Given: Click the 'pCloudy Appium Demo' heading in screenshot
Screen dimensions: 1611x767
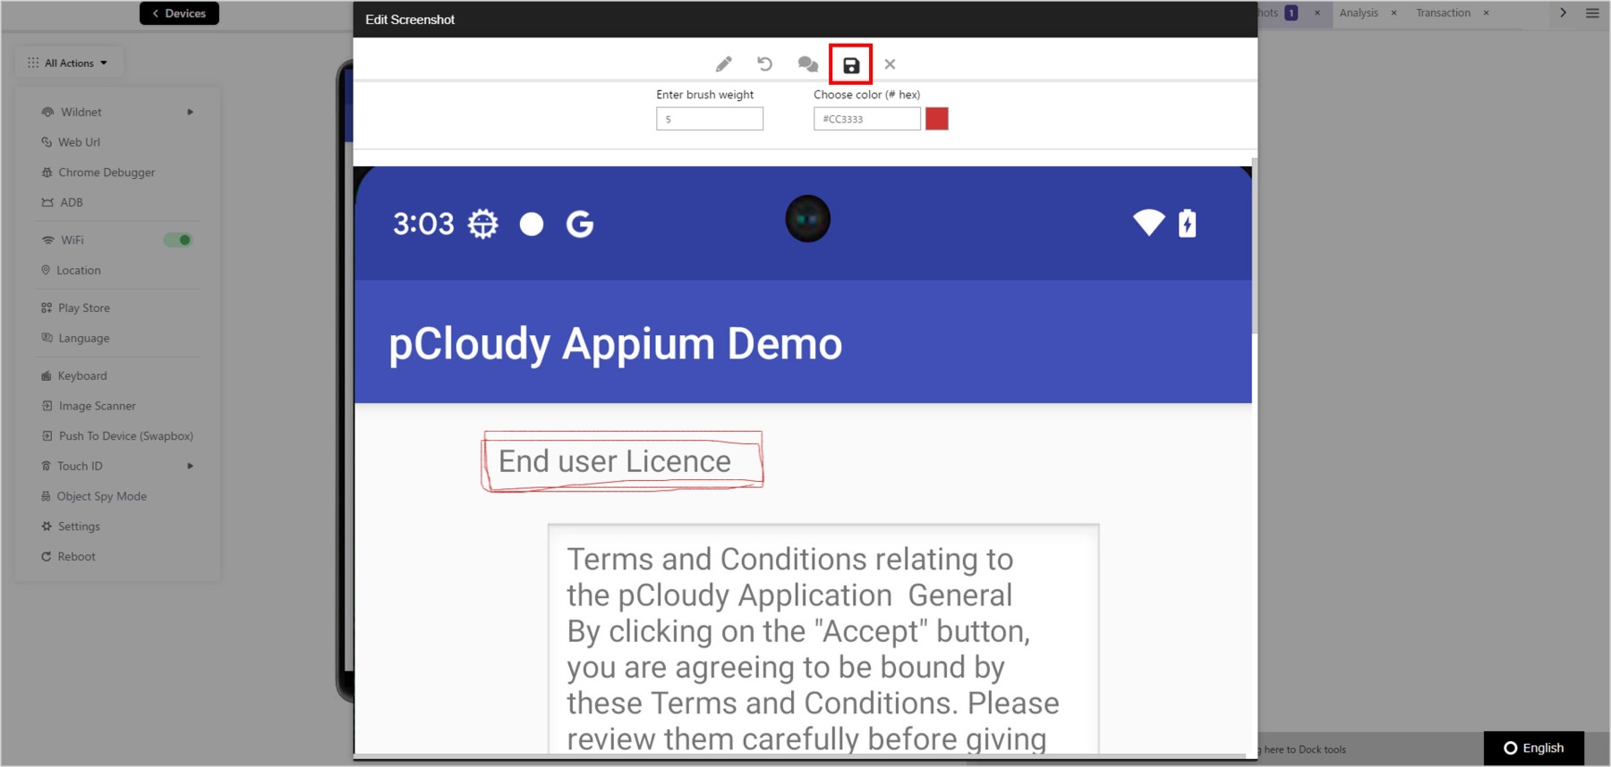Looking at the screenshot, I should 616,344.
